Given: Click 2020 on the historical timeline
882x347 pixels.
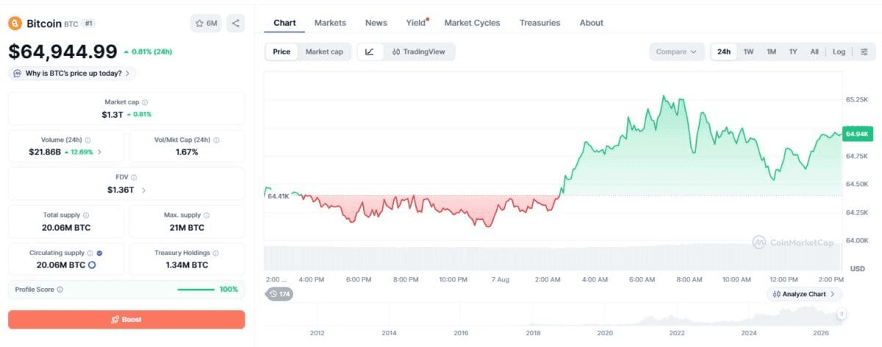Looking at the screenshot, I should (605, 333).
